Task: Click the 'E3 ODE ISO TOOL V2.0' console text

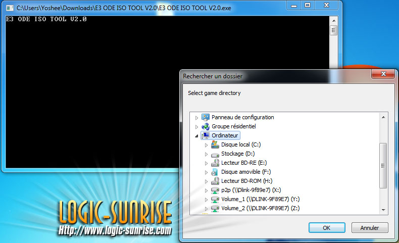Action: [x=46, y=19]
